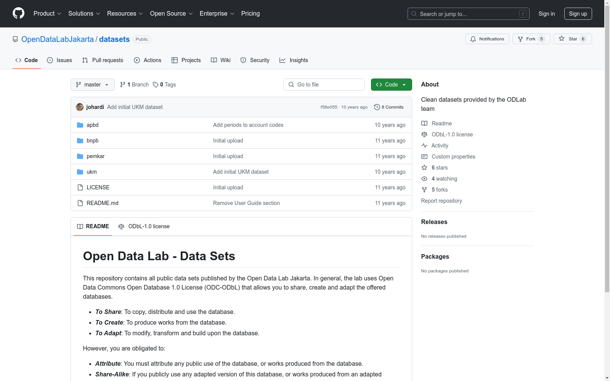Switch to the Issues tab
This screenshot has height=381, width=610.
pos(59,60)
